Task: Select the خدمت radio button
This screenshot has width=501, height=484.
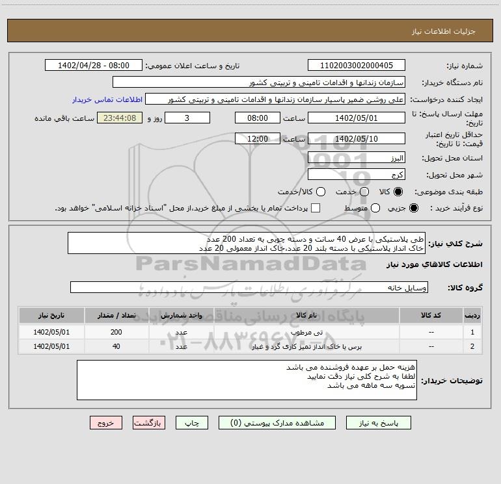Action: 364,192
